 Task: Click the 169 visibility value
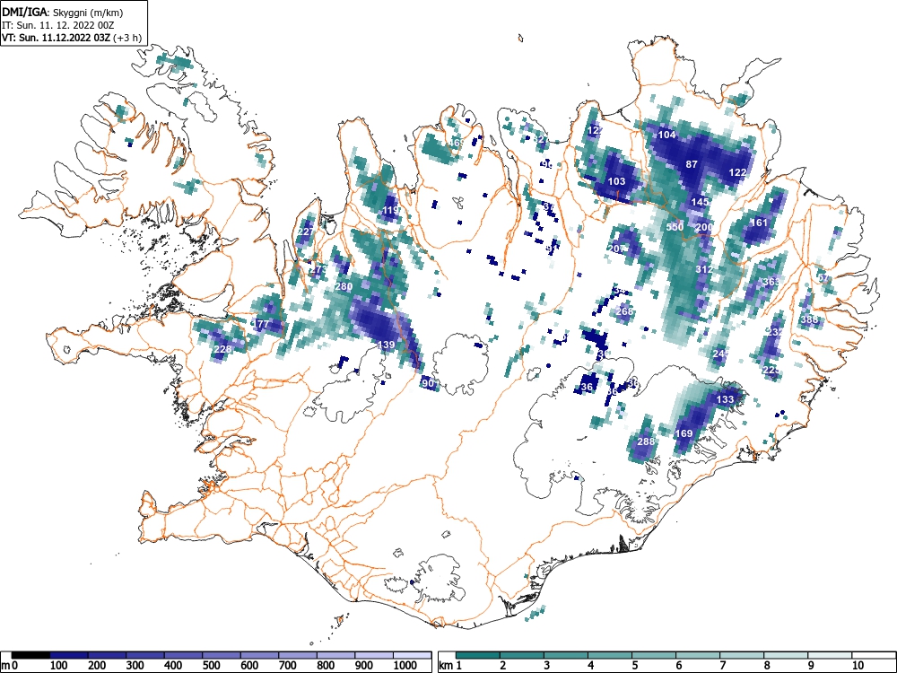click(x=684, y=433)
